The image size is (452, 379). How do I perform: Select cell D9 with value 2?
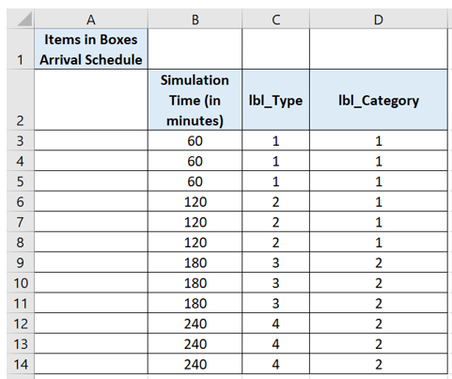[379, 262]
